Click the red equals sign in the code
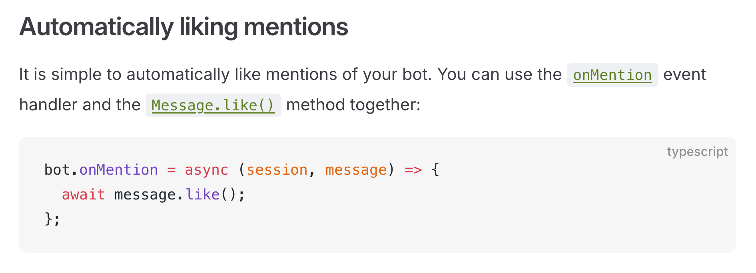The image size is (756, 273). coord(171,170)
